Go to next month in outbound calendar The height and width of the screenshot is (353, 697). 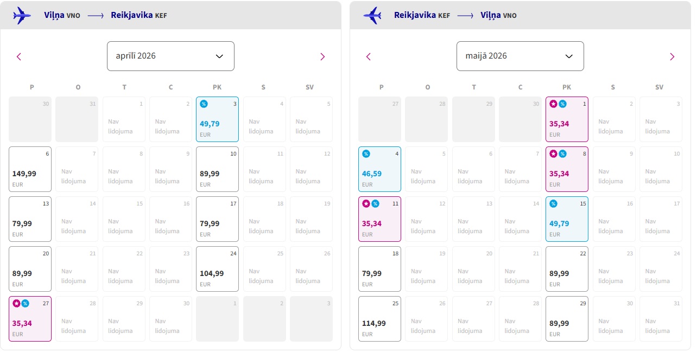point(322,56)
